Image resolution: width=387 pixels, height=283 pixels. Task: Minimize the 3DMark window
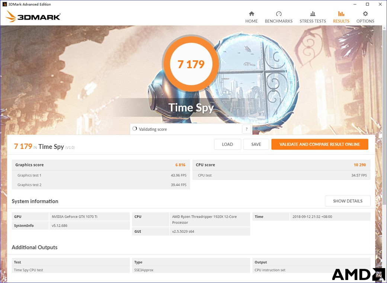click(x=355, y=4)
